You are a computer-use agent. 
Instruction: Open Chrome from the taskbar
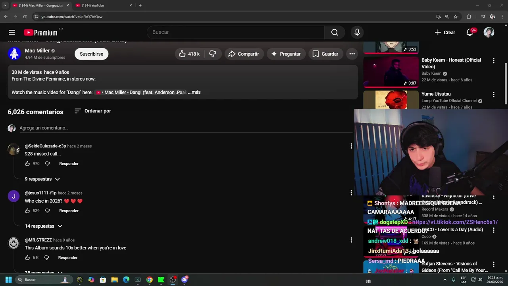[149, 280]
